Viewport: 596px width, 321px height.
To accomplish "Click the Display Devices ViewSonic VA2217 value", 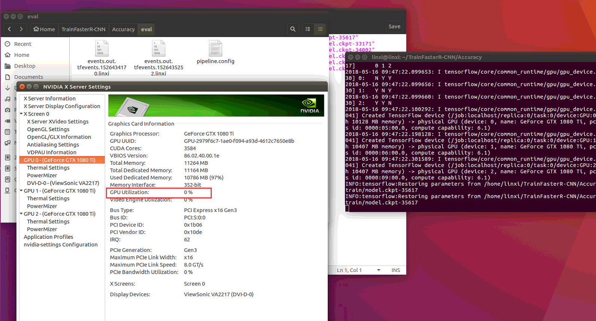I will [218, 294].
